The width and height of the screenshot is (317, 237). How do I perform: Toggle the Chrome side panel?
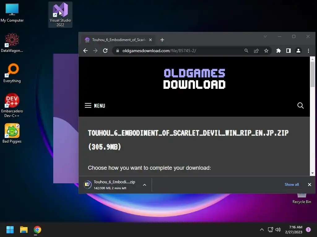pyautogui.click(x=289, y=51)
